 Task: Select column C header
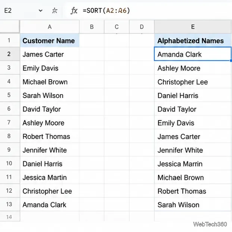(x=117, y=27)
